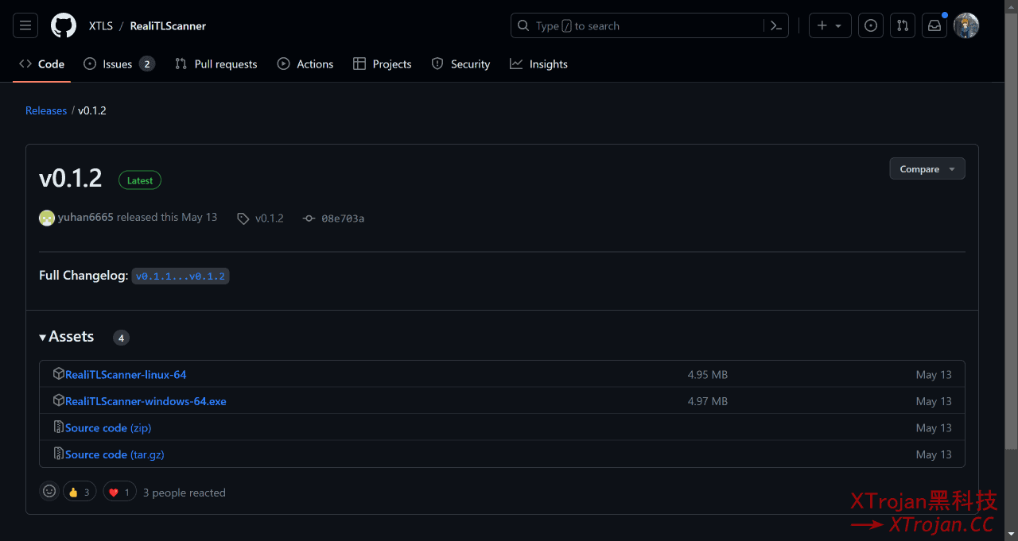Click the Assets count badge showing 4
The height and width of the screenshot is (541, 1018).
pyautogui.click(x=121, y=338)
